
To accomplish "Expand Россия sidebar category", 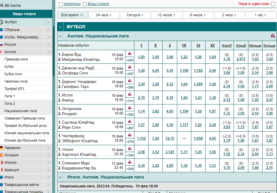I will 48,45.
